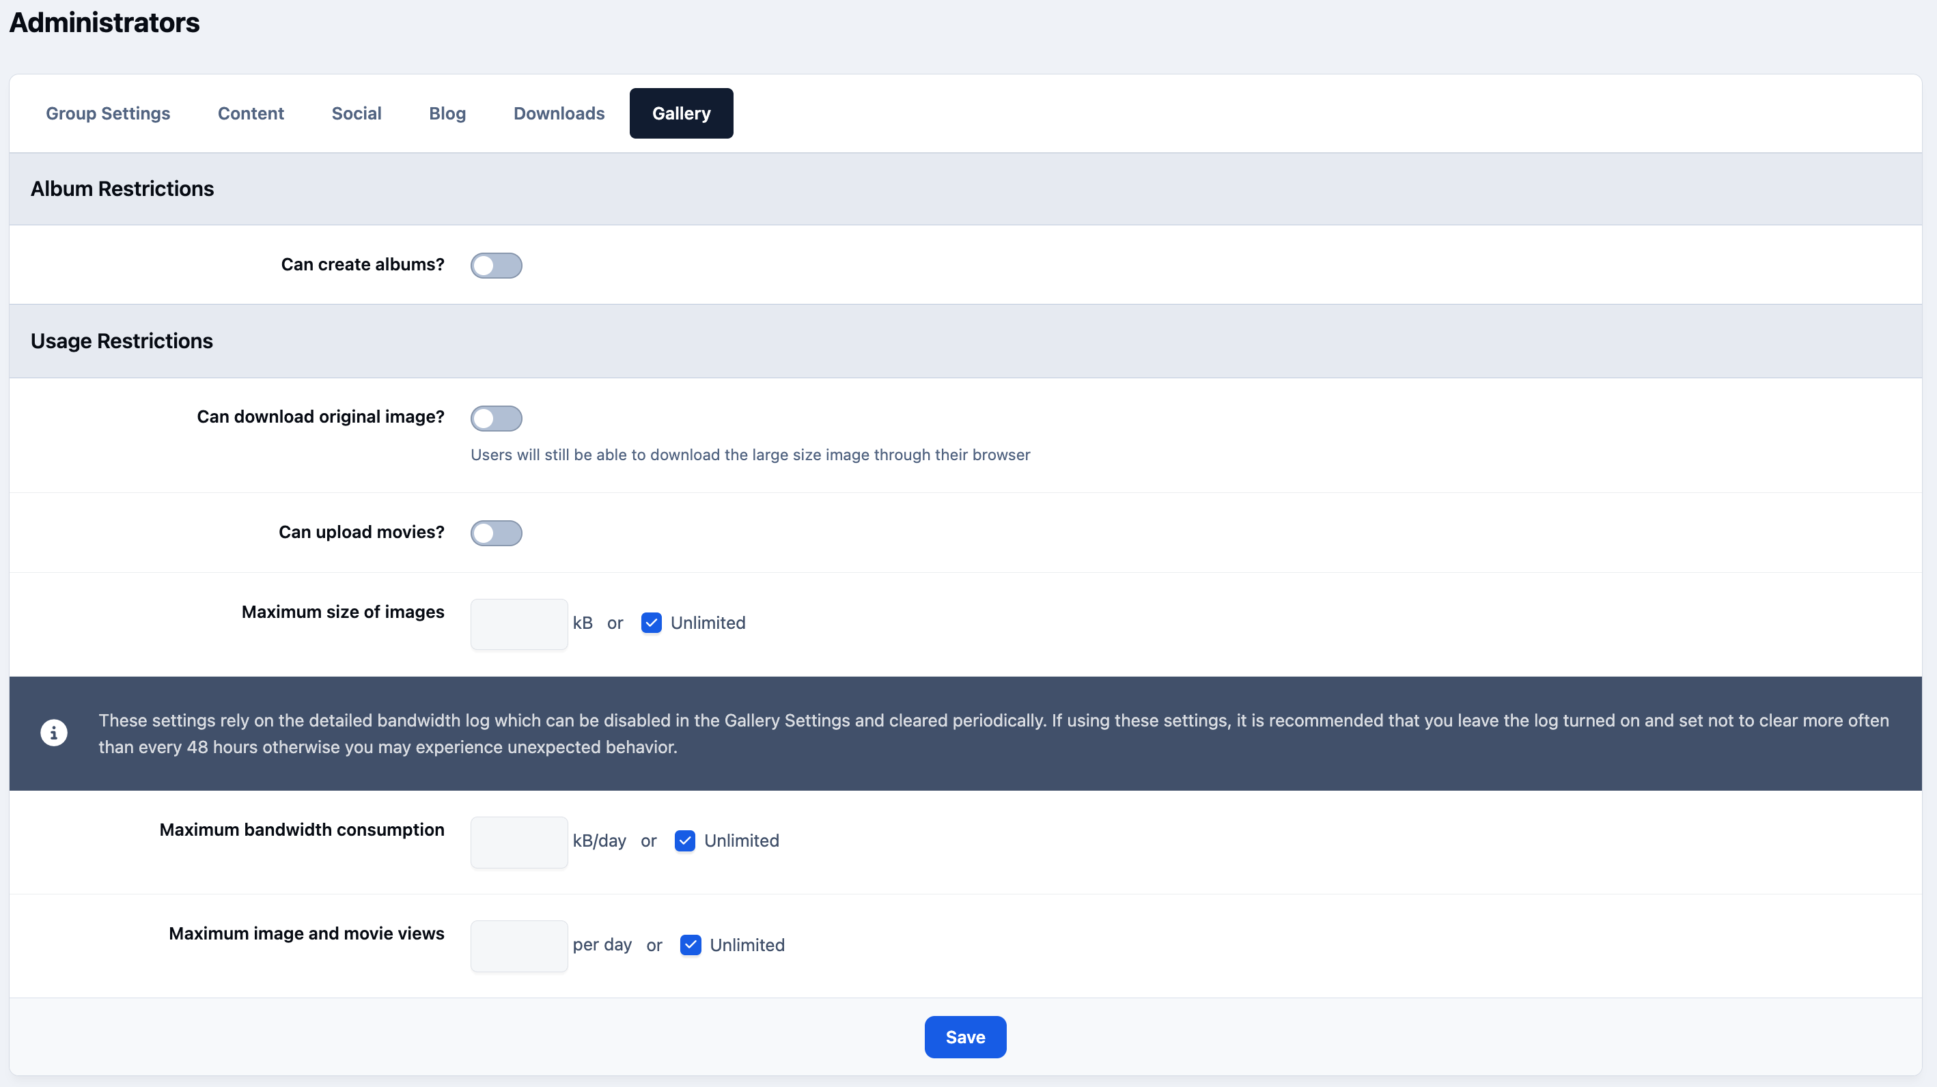Uncheck Unlimited for image and movie views
Screen dimensions: 1937x1087
click(691, 945)
